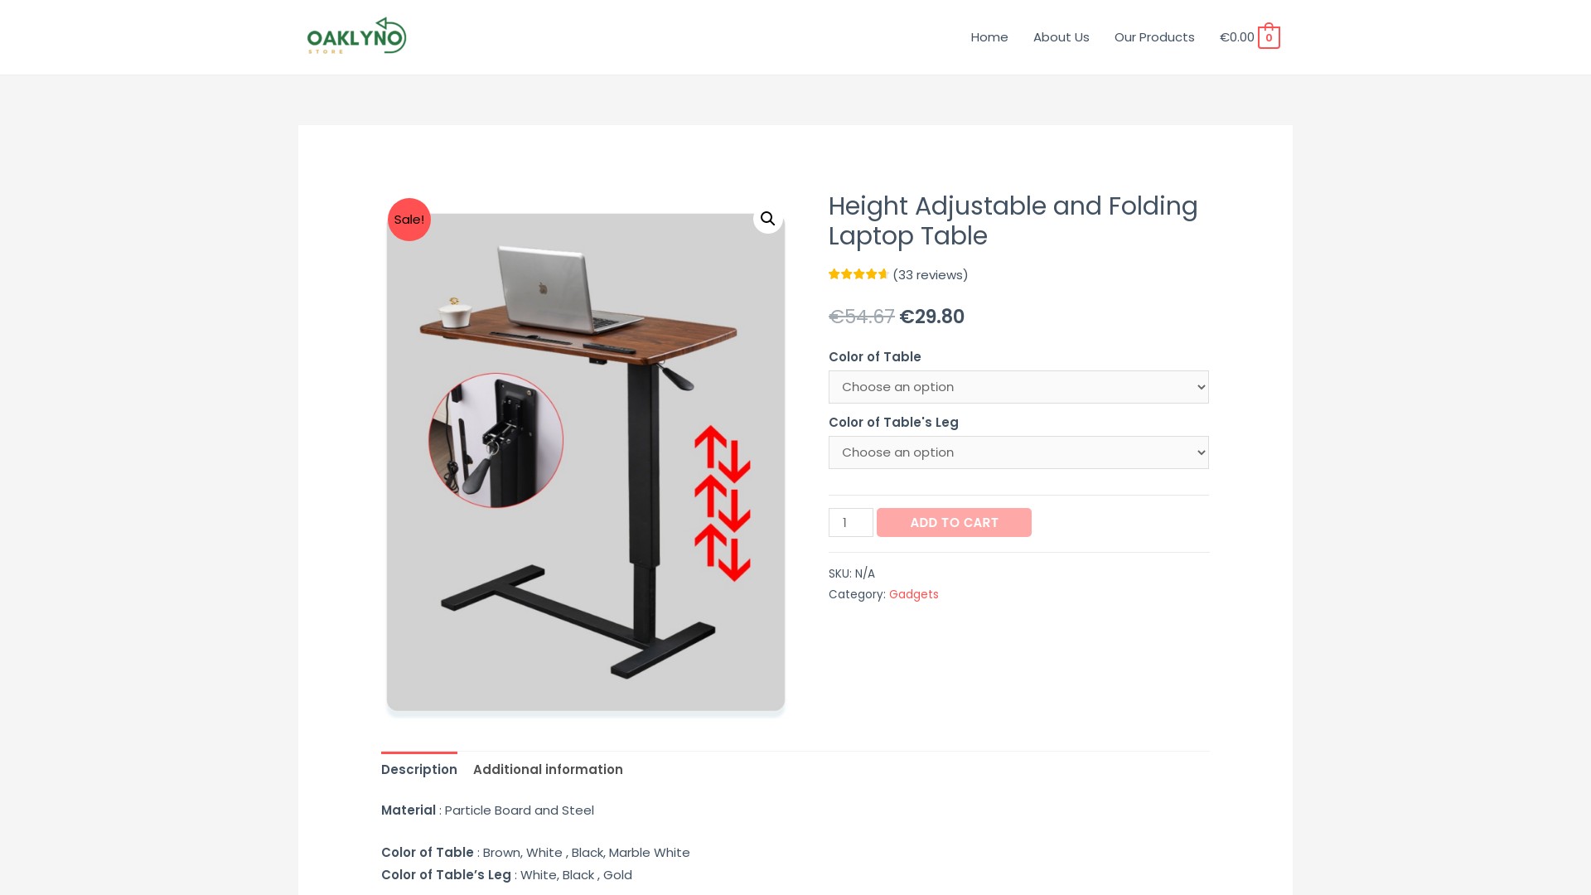Open the shopping cart bag icon

pos(1269,36)
